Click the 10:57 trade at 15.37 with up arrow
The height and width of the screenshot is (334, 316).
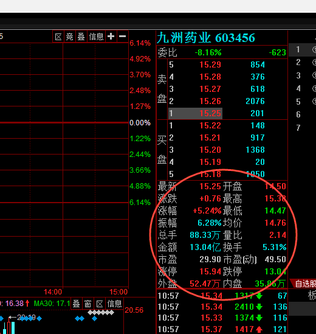pos(222,329)
